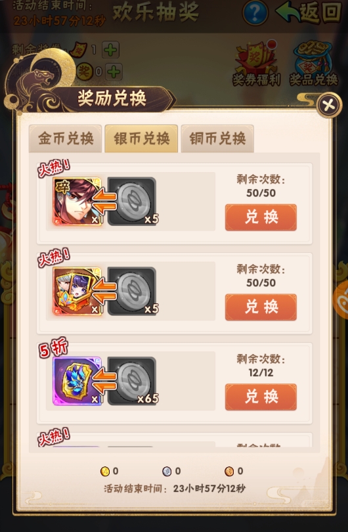This screenshot has height=532, width=348.
Task: Tap the silver coin x5 icon in second row
Action: pos(132,291)
